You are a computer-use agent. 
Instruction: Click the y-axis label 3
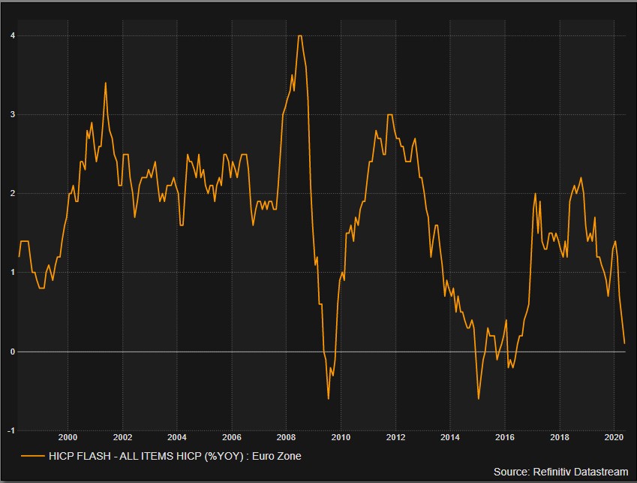[x=13, y=115]
